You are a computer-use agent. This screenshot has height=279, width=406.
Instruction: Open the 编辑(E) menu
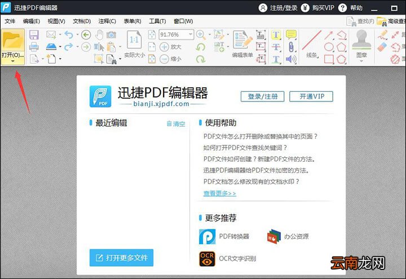click(x=31, y=21)
